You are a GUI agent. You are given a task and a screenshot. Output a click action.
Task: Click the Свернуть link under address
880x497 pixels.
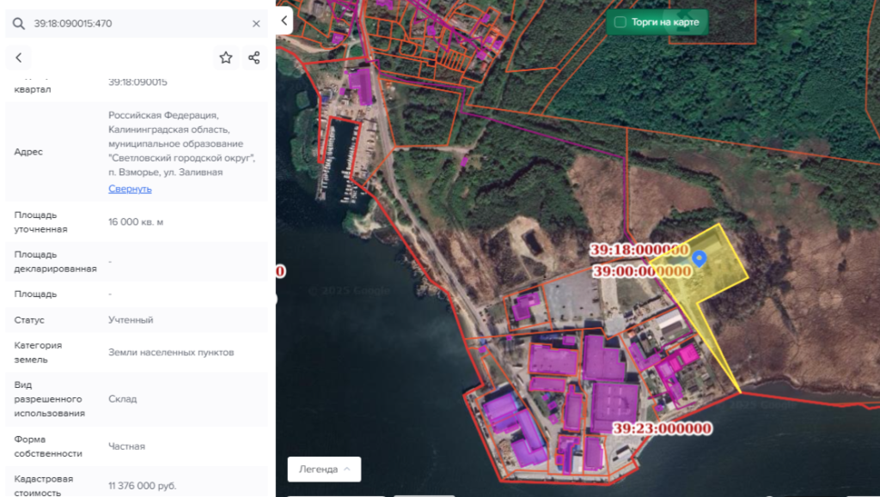tap(130, 189)
